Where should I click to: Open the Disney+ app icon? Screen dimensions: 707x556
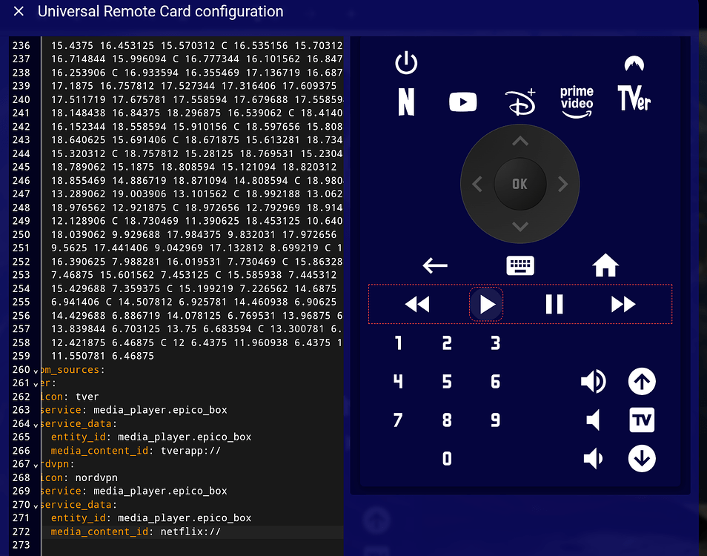coord(520,102)
